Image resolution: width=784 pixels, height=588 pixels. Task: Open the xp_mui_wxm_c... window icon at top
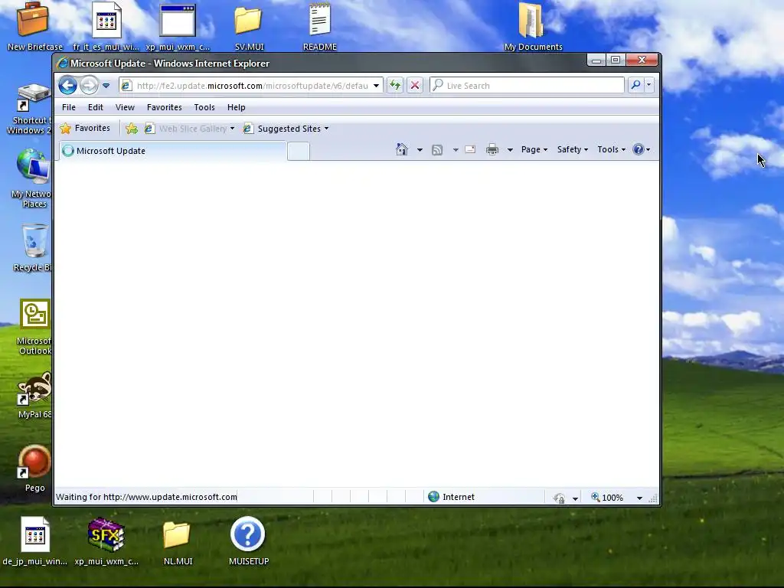[178, 26]
